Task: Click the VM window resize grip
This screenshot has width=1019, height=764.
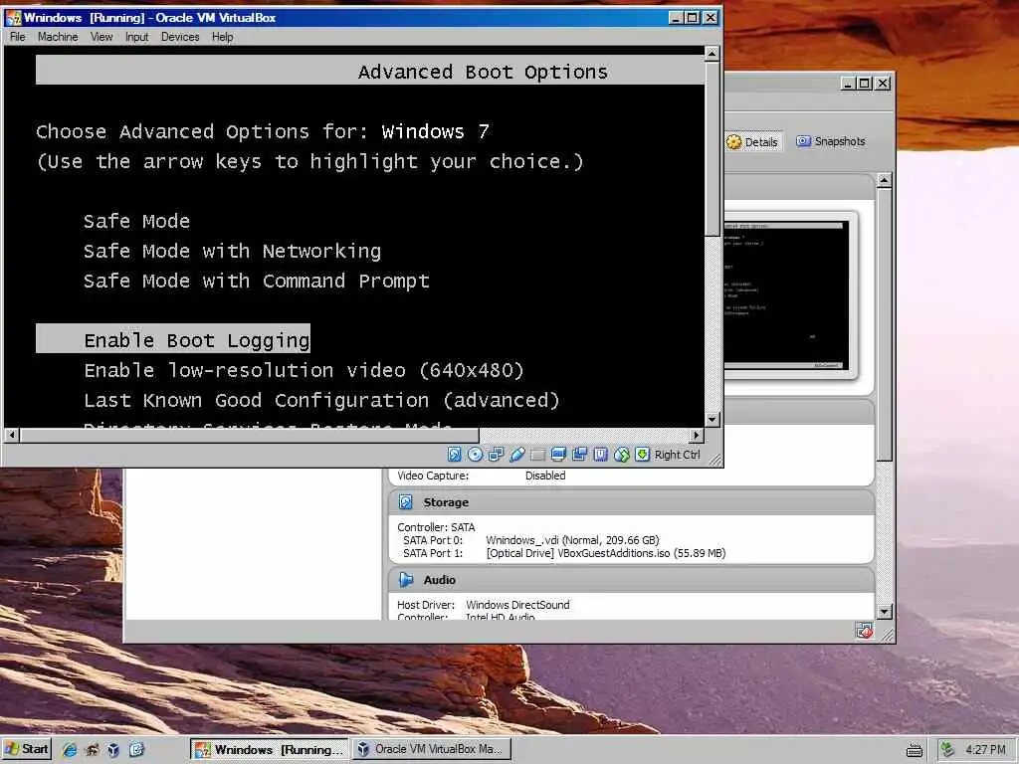Action: [x=714, y=460]
